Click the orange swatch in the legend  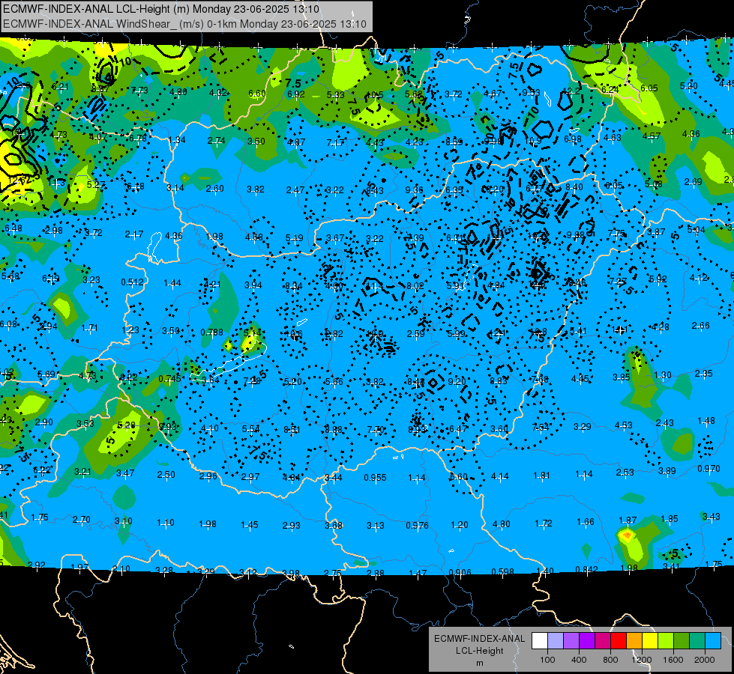634,640
